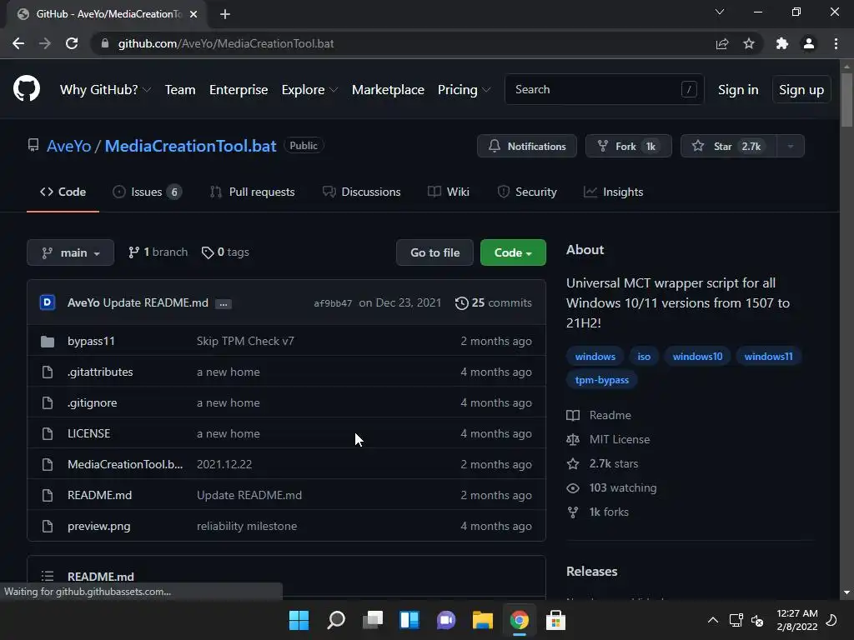Image resolution: width=854 pixels, height=640 pixels.
Task: Switch to the Security tab
Action: tap(527, 192)
